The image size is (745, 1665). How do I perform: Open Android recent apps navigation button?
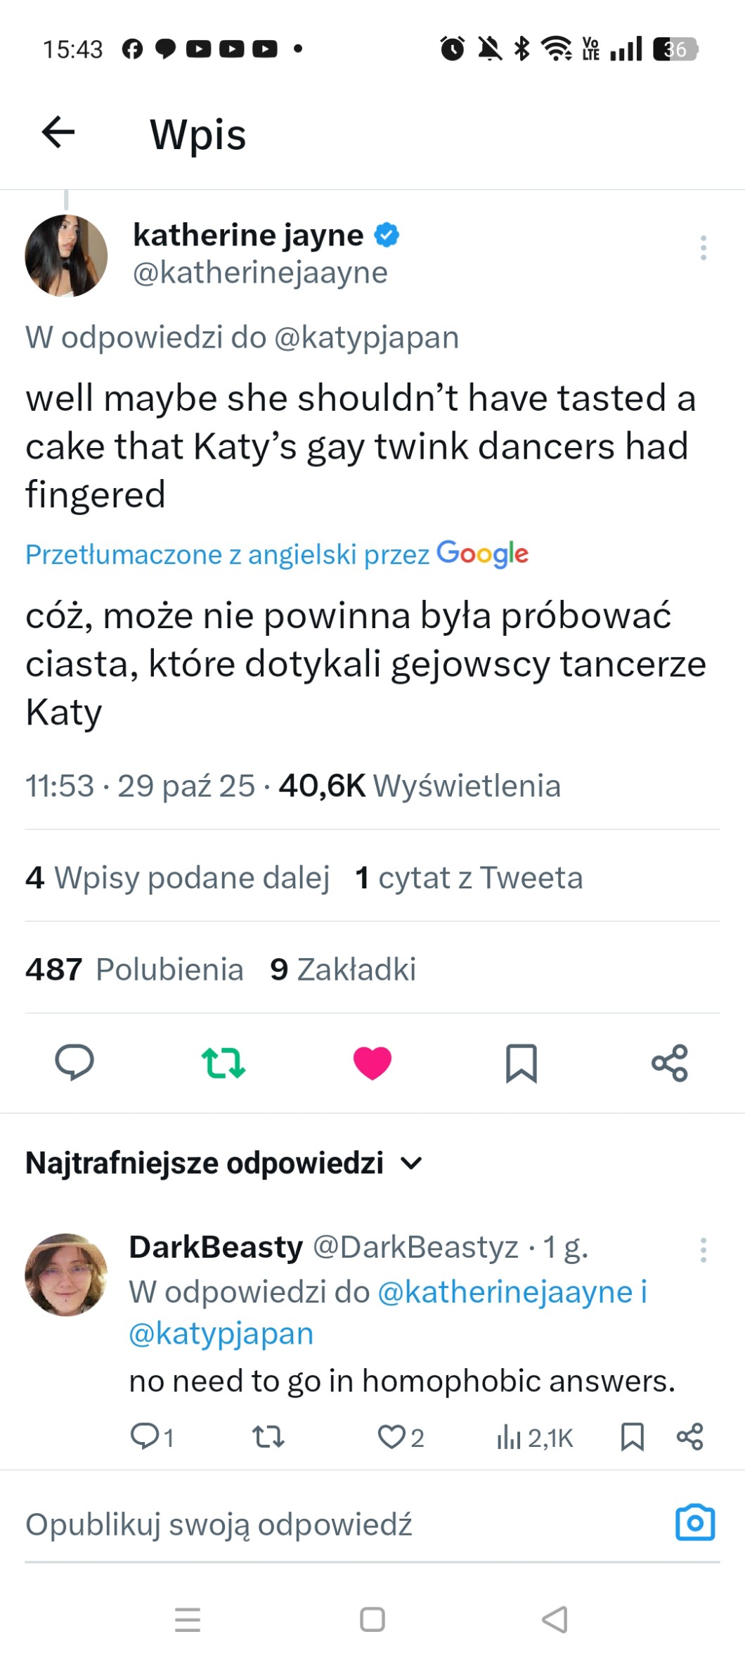click(x=188, y=1619)
